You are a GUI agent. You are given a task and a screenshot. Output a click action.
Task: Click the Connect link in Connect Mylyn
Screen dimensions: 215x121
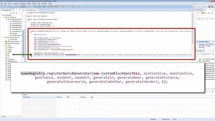tap(201, 44)
